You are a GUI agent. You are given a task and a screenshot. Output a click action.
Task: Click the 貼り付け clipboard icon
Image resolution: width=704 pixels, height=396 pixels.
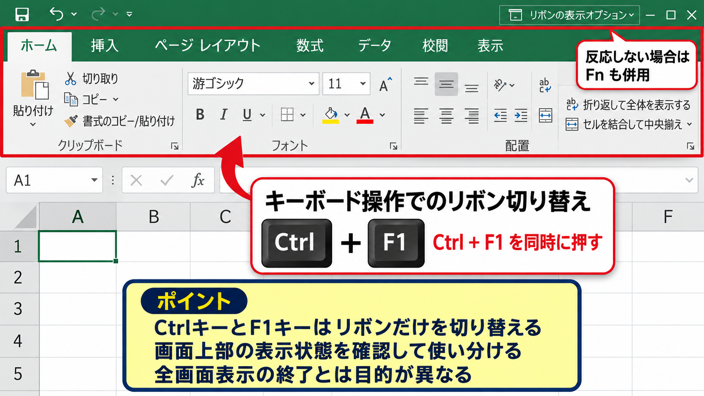pos(34,85)
